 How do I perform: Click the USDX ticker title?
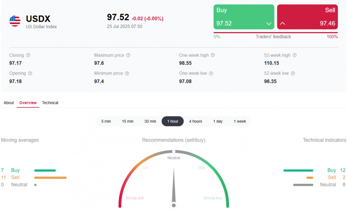click(x=38, y=19)
